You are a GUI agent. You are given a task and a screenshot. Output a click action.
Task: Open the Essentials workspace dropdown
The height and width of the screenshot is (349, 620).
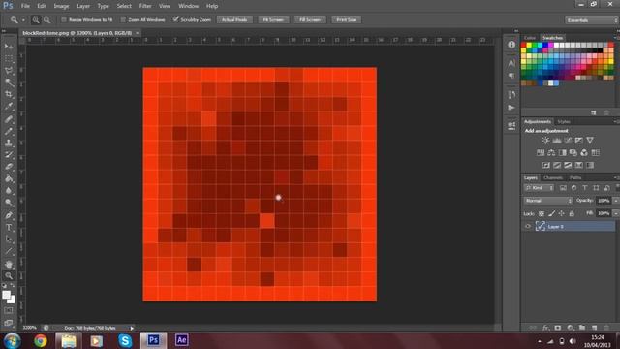click(x=591, y=20)
